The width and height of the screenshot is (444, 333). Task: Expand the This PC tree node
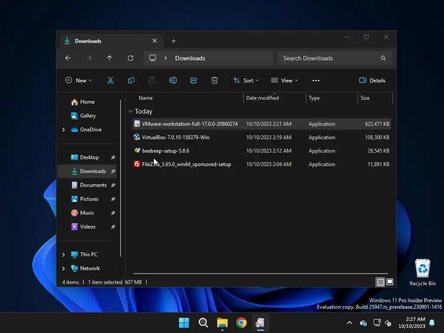63,255
